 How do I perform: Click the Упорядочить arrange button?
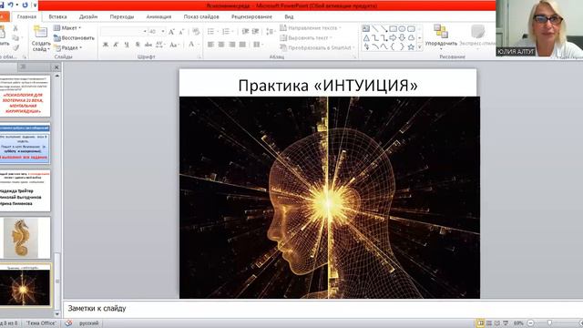(441, 37)
